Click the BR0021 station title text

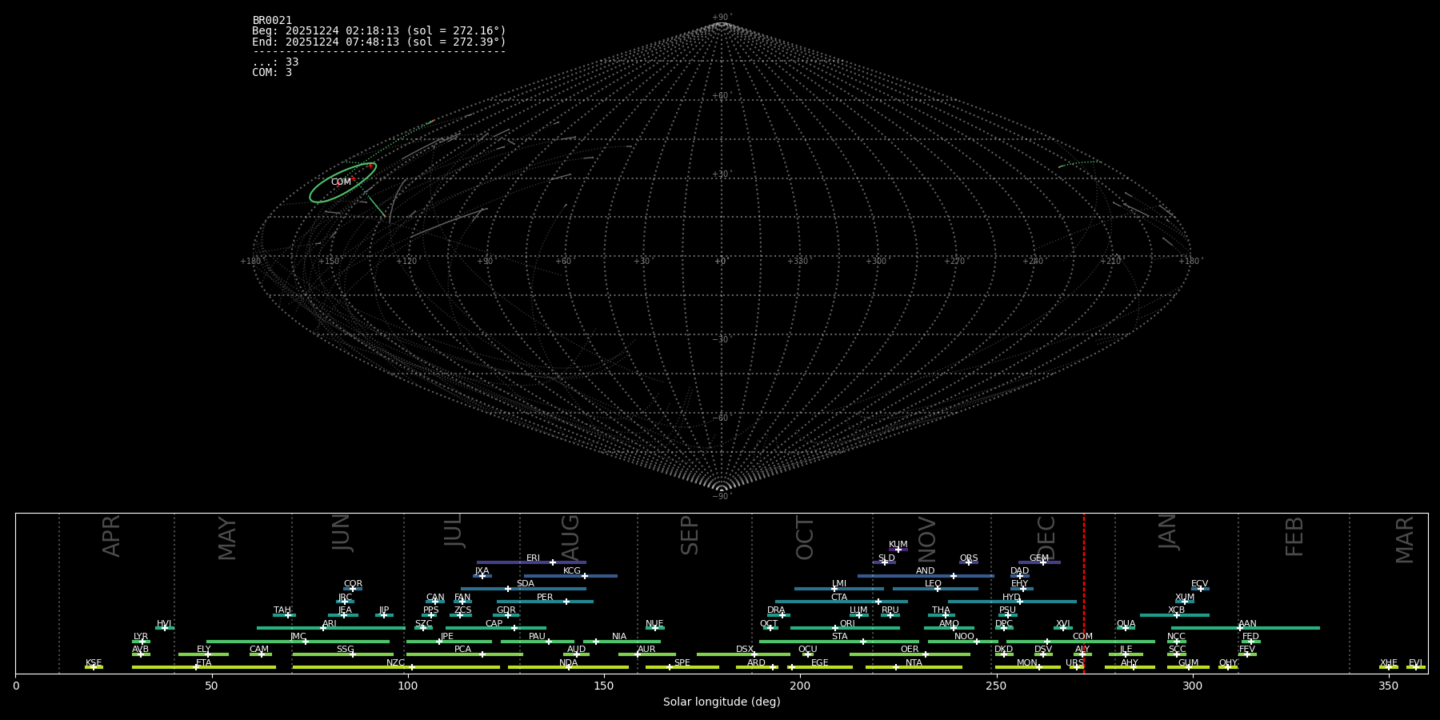pos(272,21)
